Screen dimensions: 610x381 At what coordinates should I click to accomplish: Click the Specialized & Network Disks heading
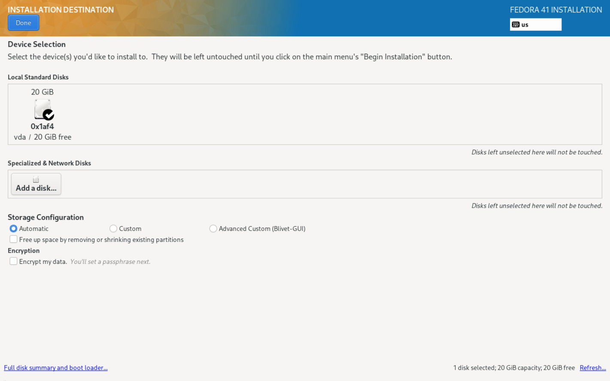point(49,163)
